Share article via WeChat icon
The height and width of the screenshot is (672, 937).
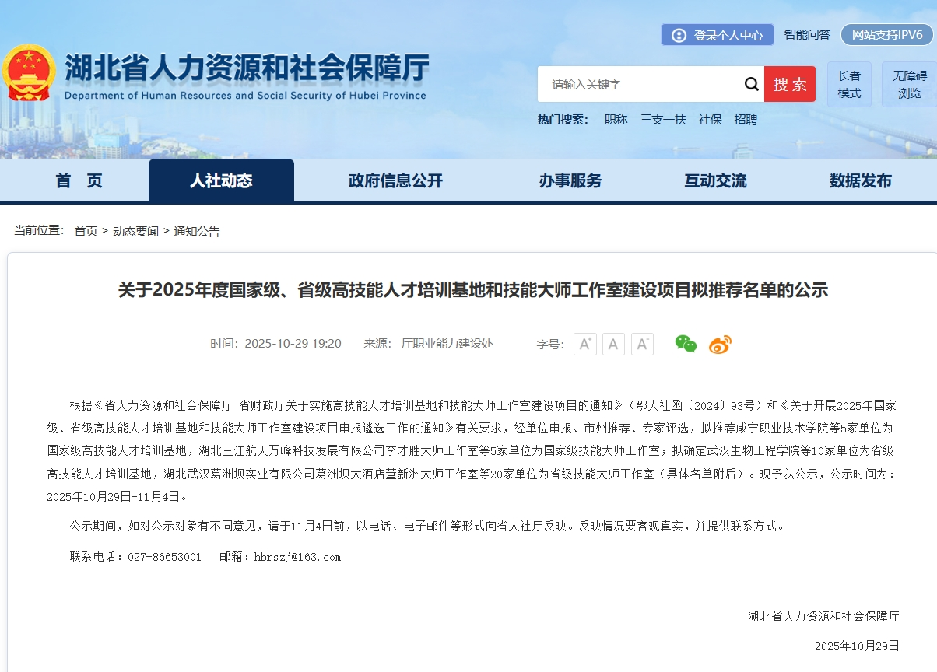pos(686,344)
